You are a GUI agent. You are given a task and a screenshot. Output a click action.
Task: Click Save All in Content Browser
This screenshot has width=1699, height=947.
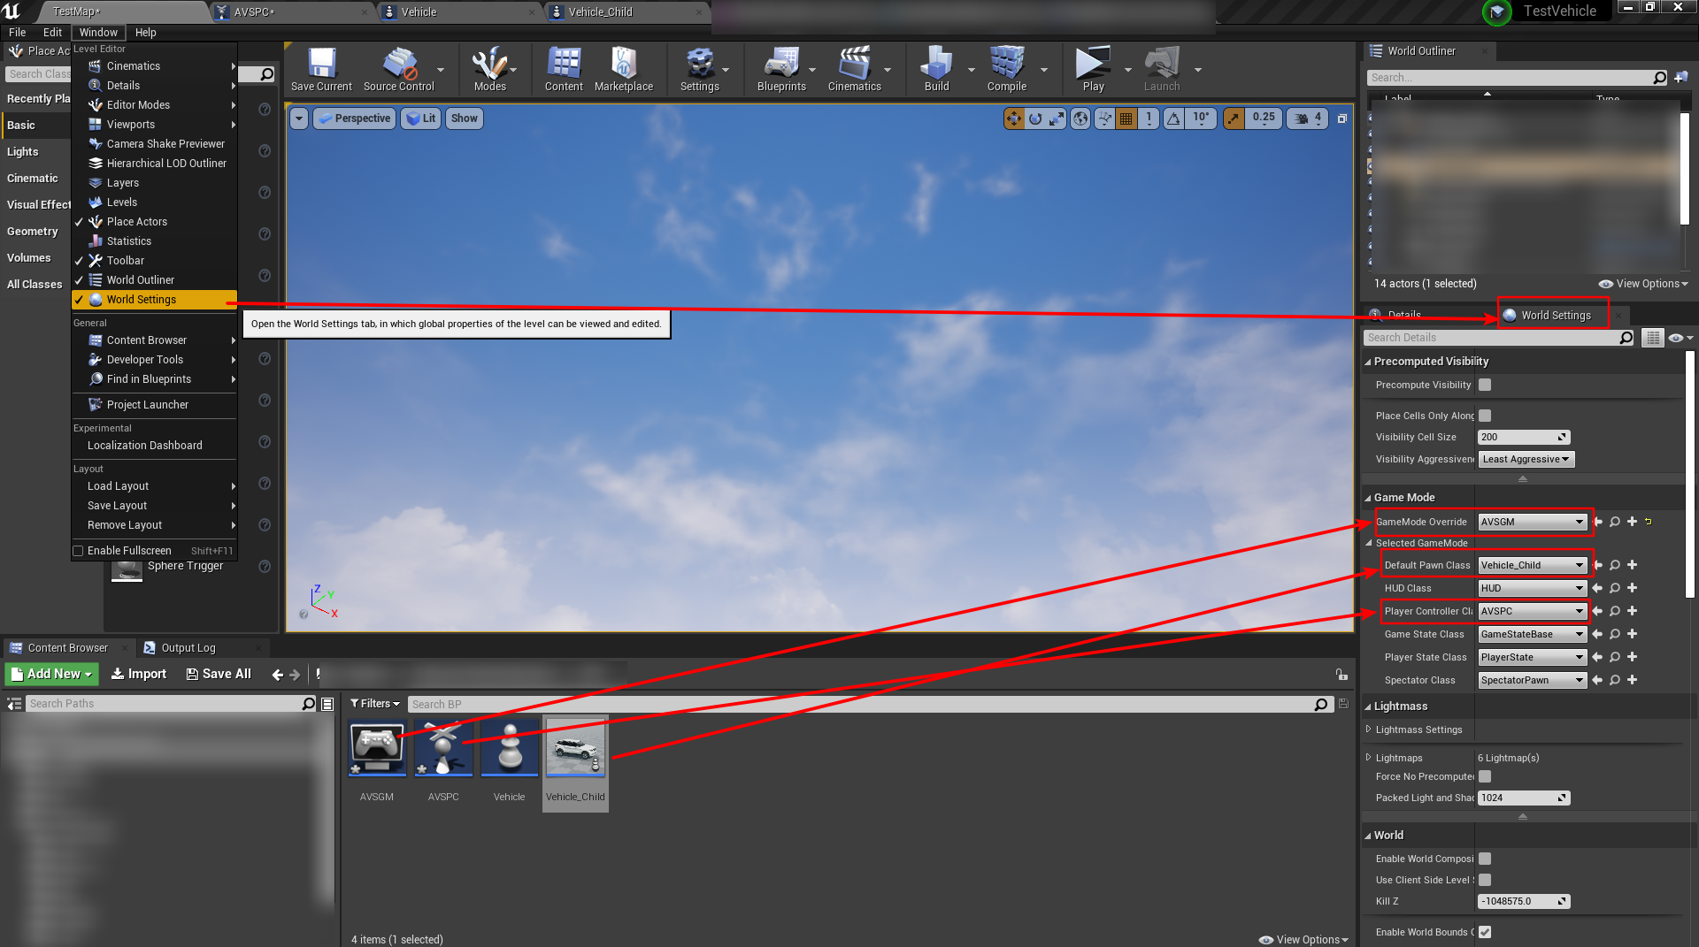tap(219, 674)
